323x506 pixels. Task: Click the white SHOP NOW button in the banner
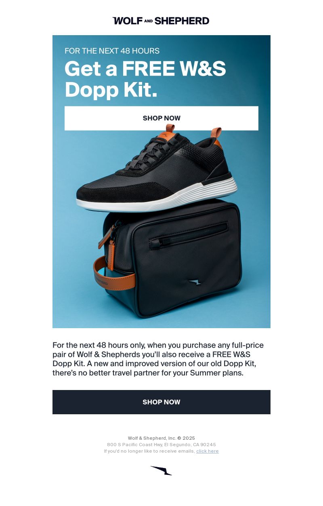pos(161,118)
